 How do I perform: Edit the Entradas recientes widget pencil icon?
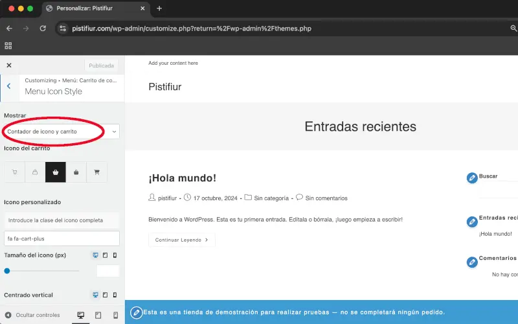click(472, 222)
